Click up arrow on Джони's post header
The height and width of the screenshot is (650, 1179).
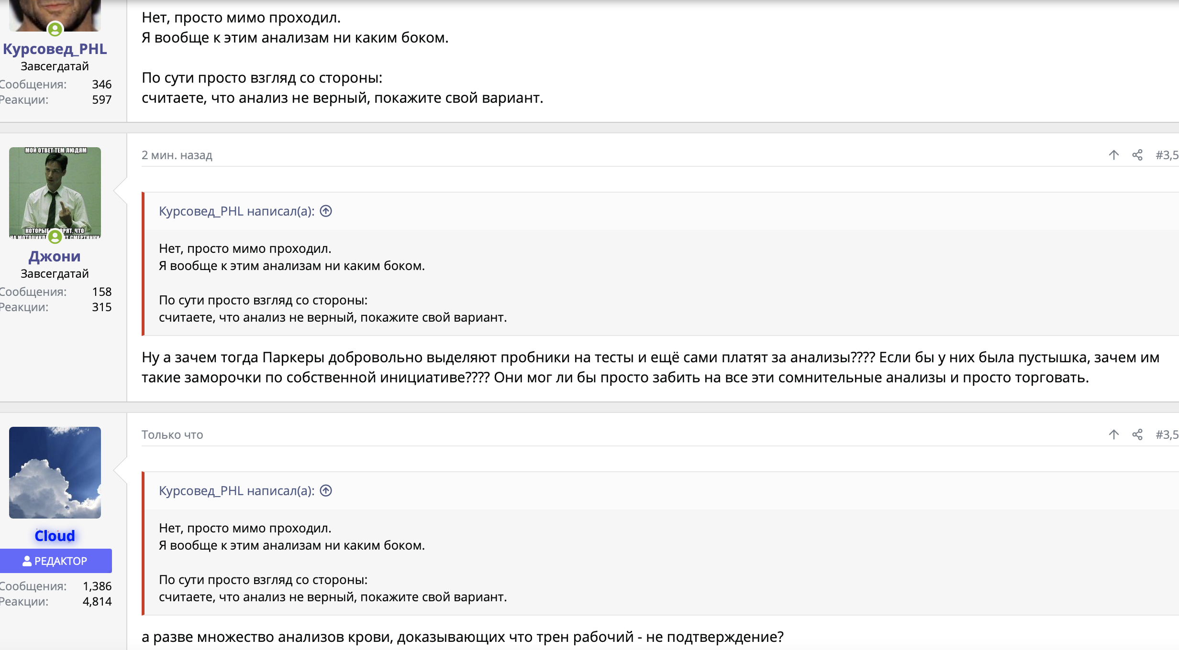(1114, 155)
